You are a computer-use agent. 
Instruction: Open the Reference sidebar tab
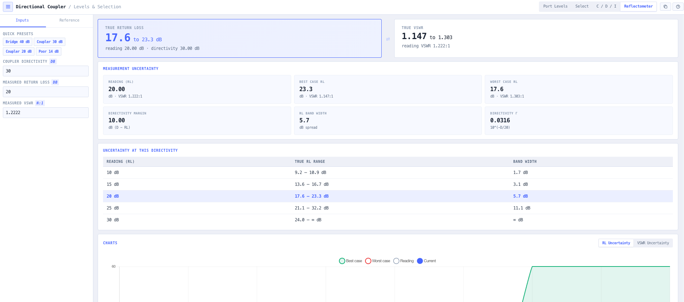[69, 20]
